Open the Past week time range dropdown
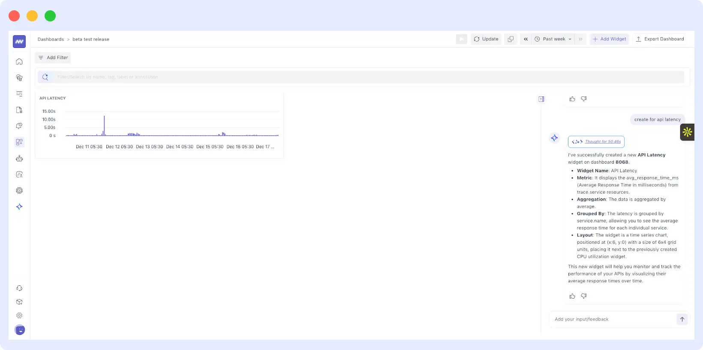The width and height of the screenshot is (703, 350). coord(553,39)
